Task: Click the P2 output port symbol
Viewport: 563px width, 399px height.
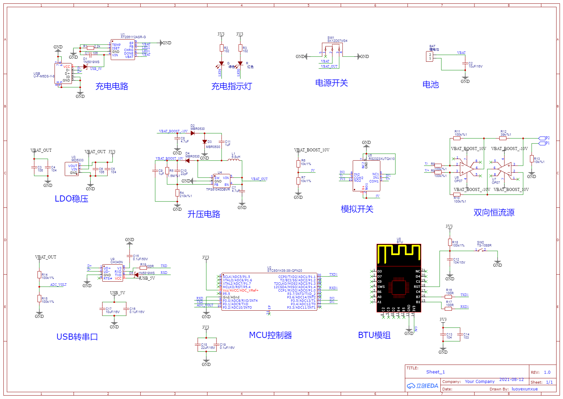Action: (542, 138)
